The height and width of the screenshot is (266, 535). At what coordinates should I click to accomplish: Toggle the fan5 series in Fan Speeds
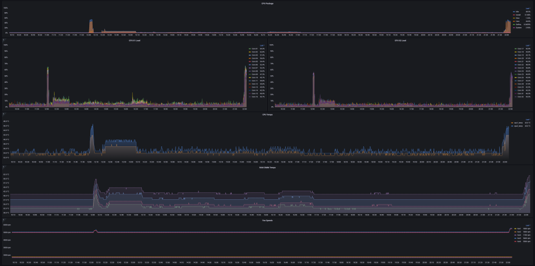click(x=519, y=238)
